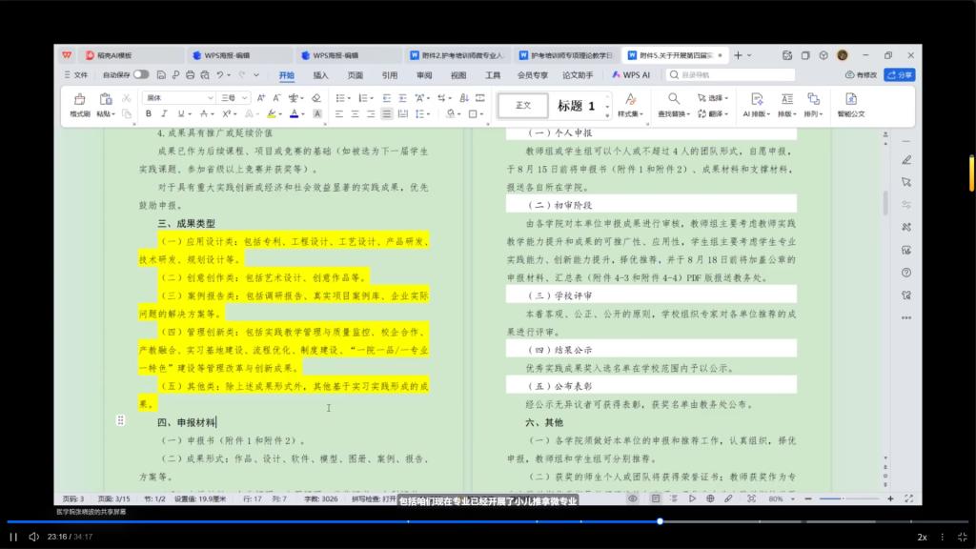Open the 选择 dropdown

(x=713, y=98)
